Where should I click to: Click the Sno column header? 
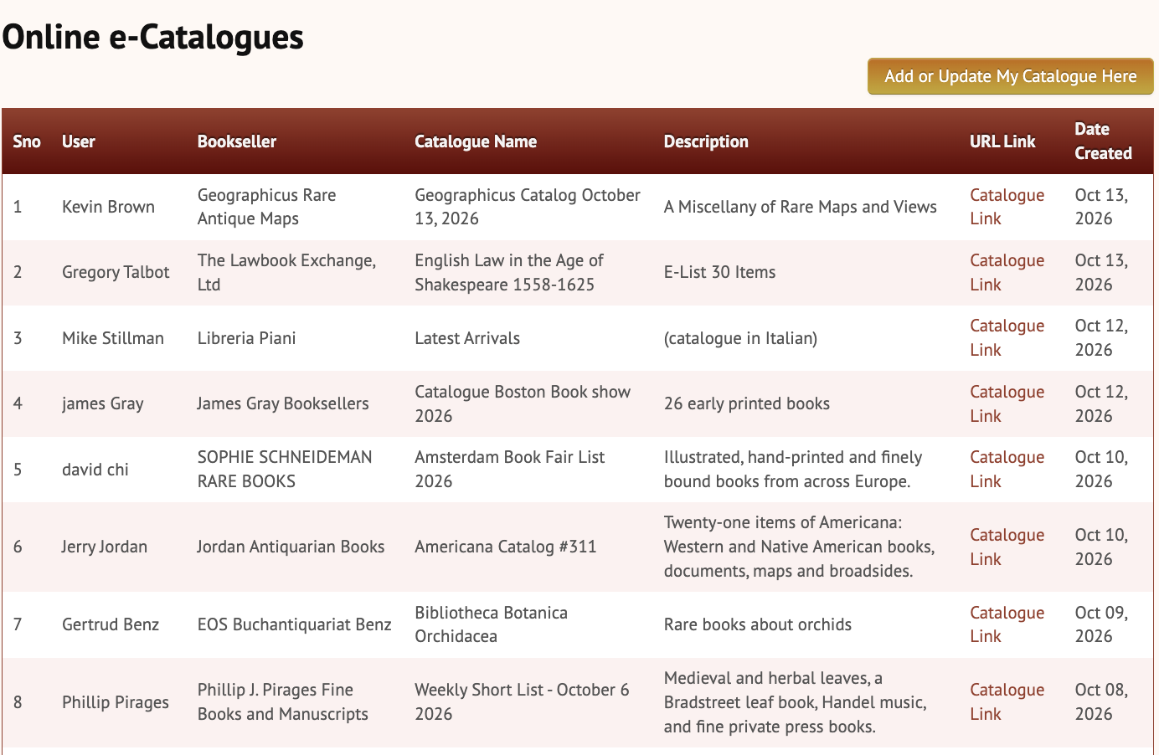27,141
